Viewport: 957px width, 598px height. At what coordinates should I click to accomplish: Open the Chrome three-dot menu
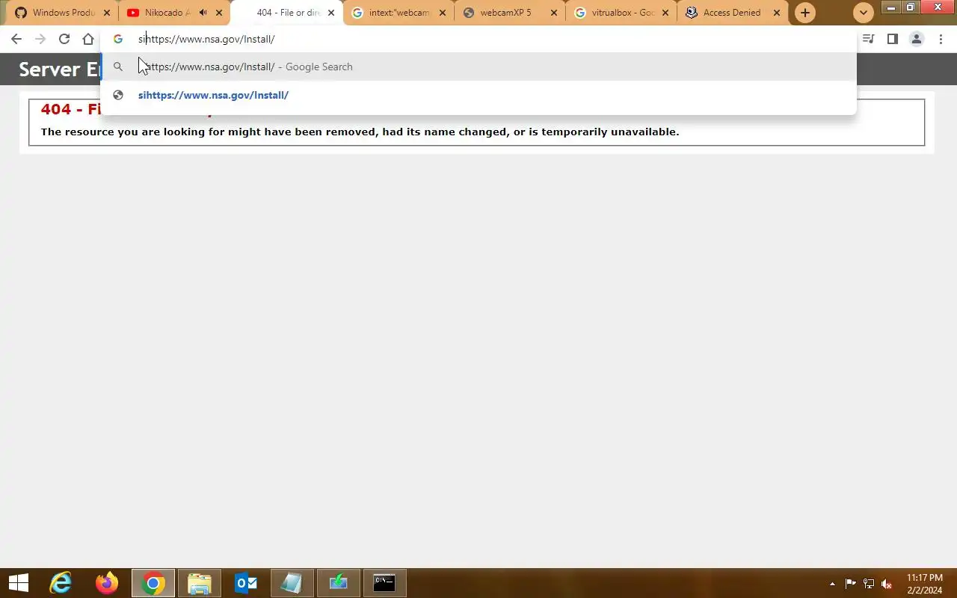941,39
